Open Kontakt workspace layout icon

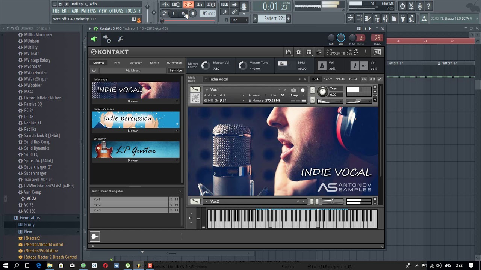click(309, 52)
